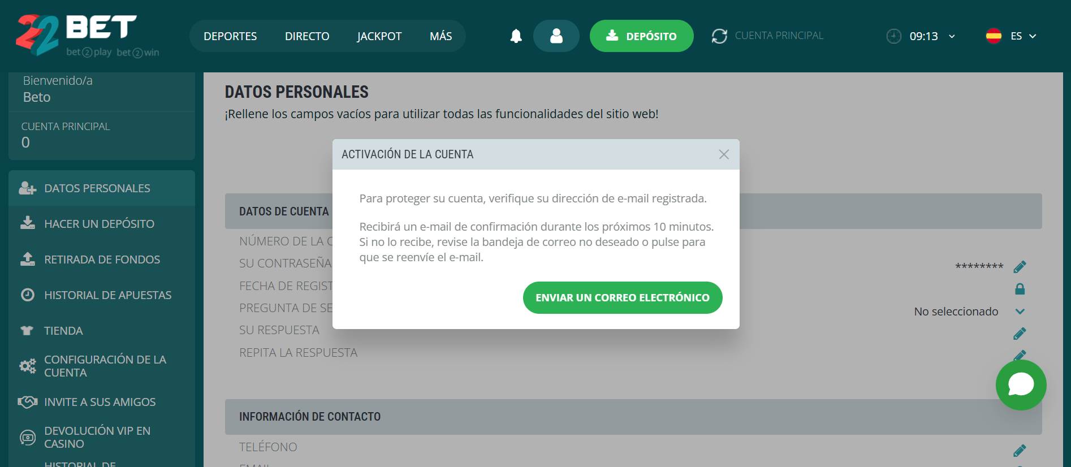1071x467 pixels.
Task: Select the JACKPOT menu item
Action: coord(379,36)
